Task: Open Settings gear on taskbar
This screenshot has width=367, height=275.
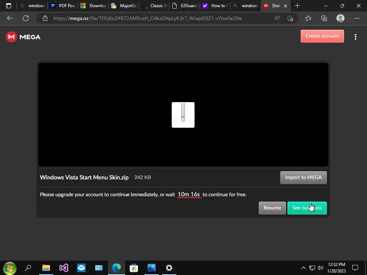Action: (169, 268)
